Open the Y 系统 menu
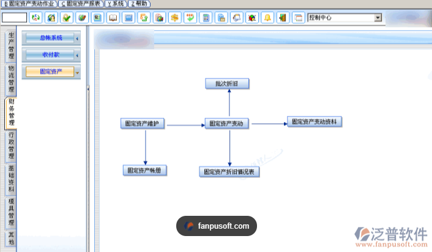This screenshot has height=252, width=432. tap(116, 4)
